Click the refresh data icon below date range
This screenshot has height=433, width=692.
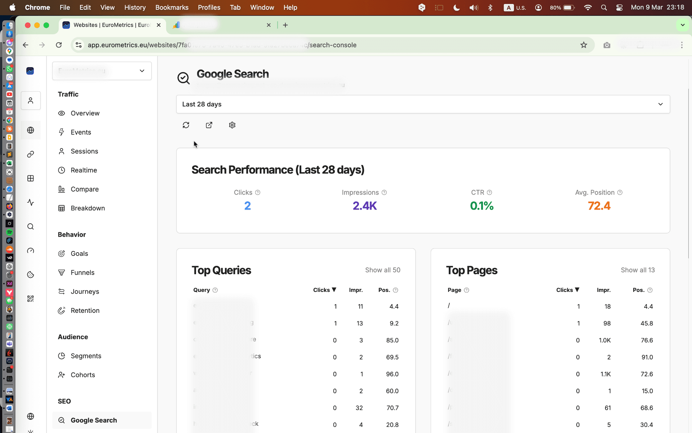[186, 125]
